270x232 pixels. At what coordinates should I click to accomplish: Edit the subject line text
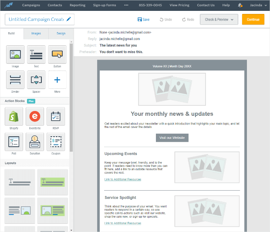pyautogui.click(x=118, y=45)
